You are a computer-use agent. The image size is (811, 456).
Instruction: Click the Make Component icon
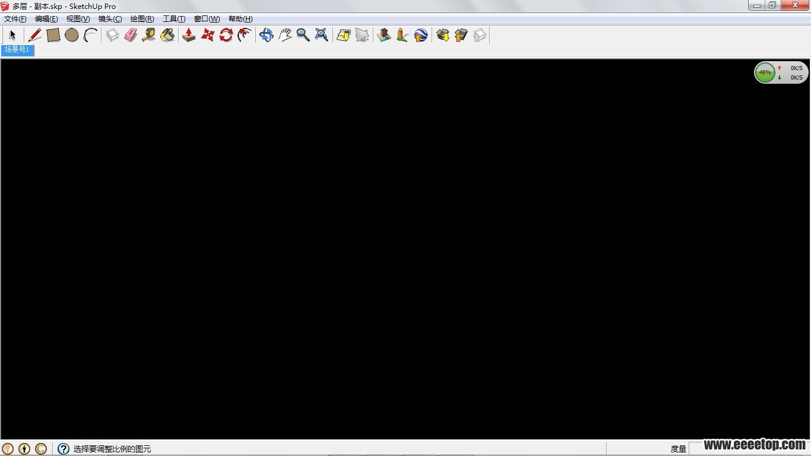[x=112, y=35]
